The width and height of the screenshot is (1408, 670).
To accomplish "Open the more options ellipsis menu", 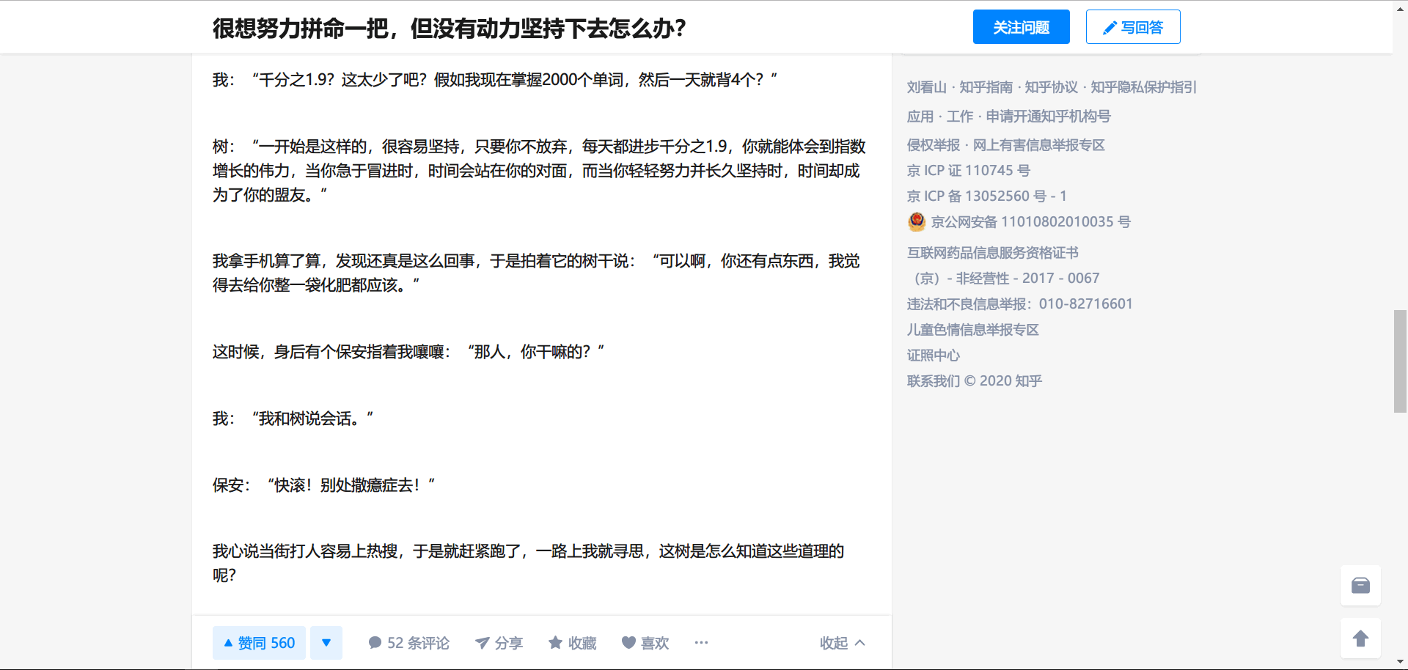I will click(701, 643).
